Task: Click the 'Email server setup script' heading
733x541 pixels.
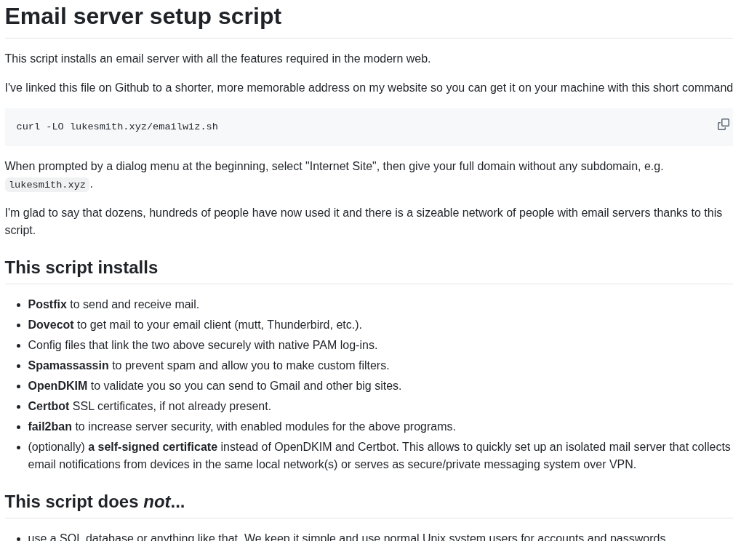Action: [x=143, y=17]
